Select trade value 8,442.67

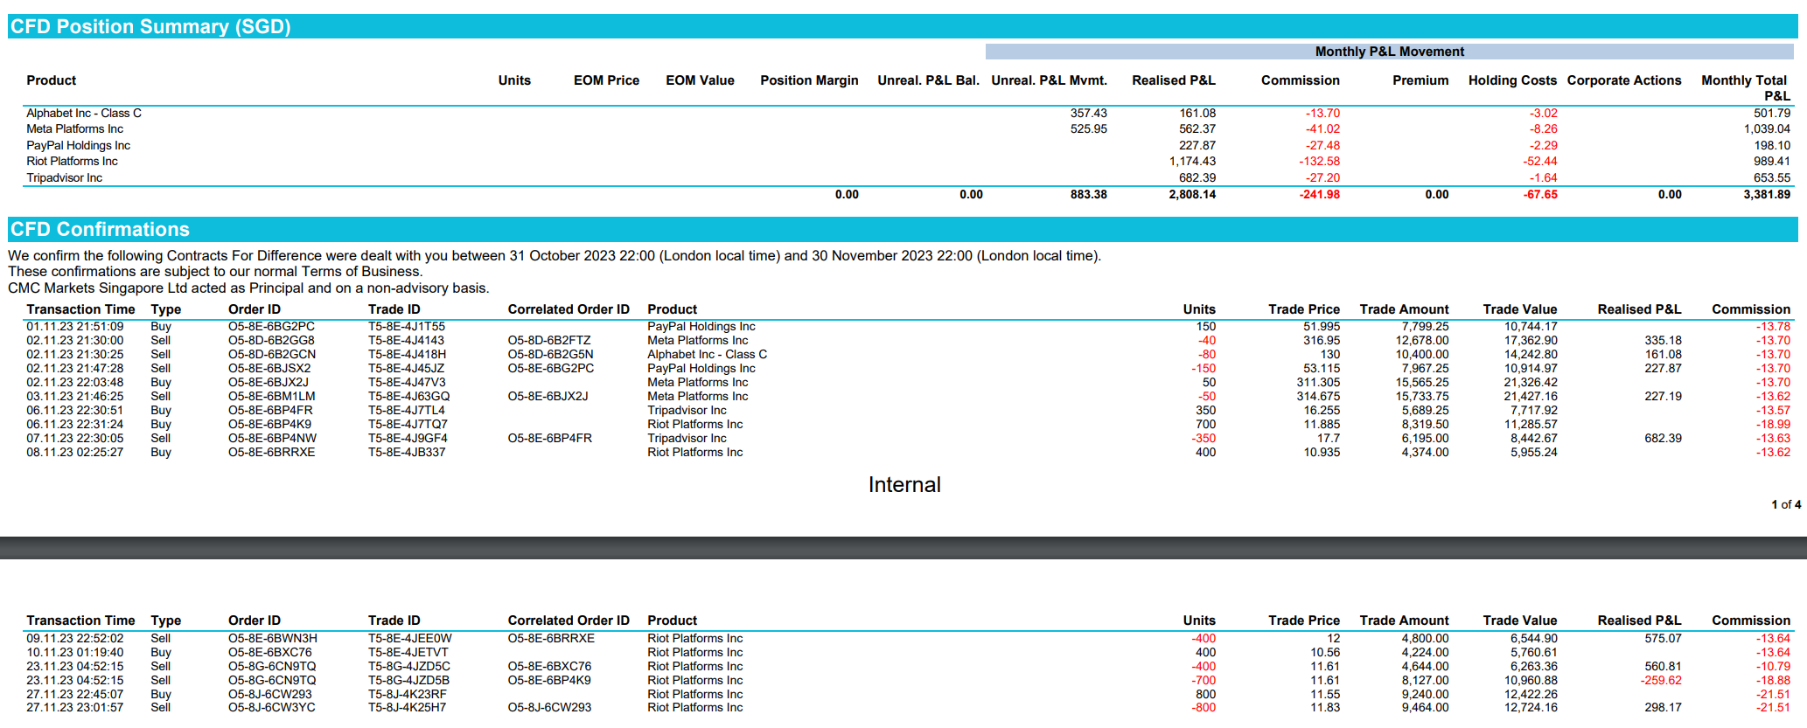pos(1534,438)
